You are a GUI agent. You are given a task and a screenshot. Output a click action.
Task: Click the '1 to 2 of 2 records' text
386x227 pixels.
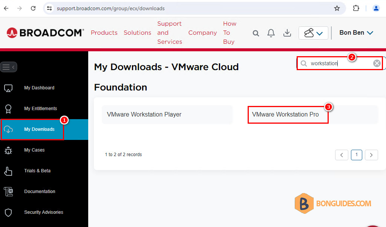coord(123,155)
